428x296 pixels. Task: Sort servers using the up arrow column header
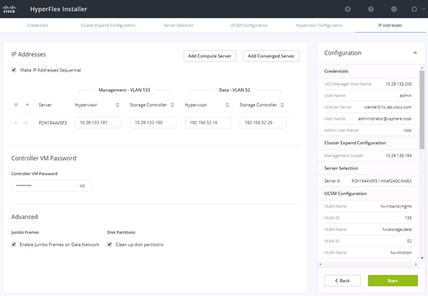click(27, 105)
